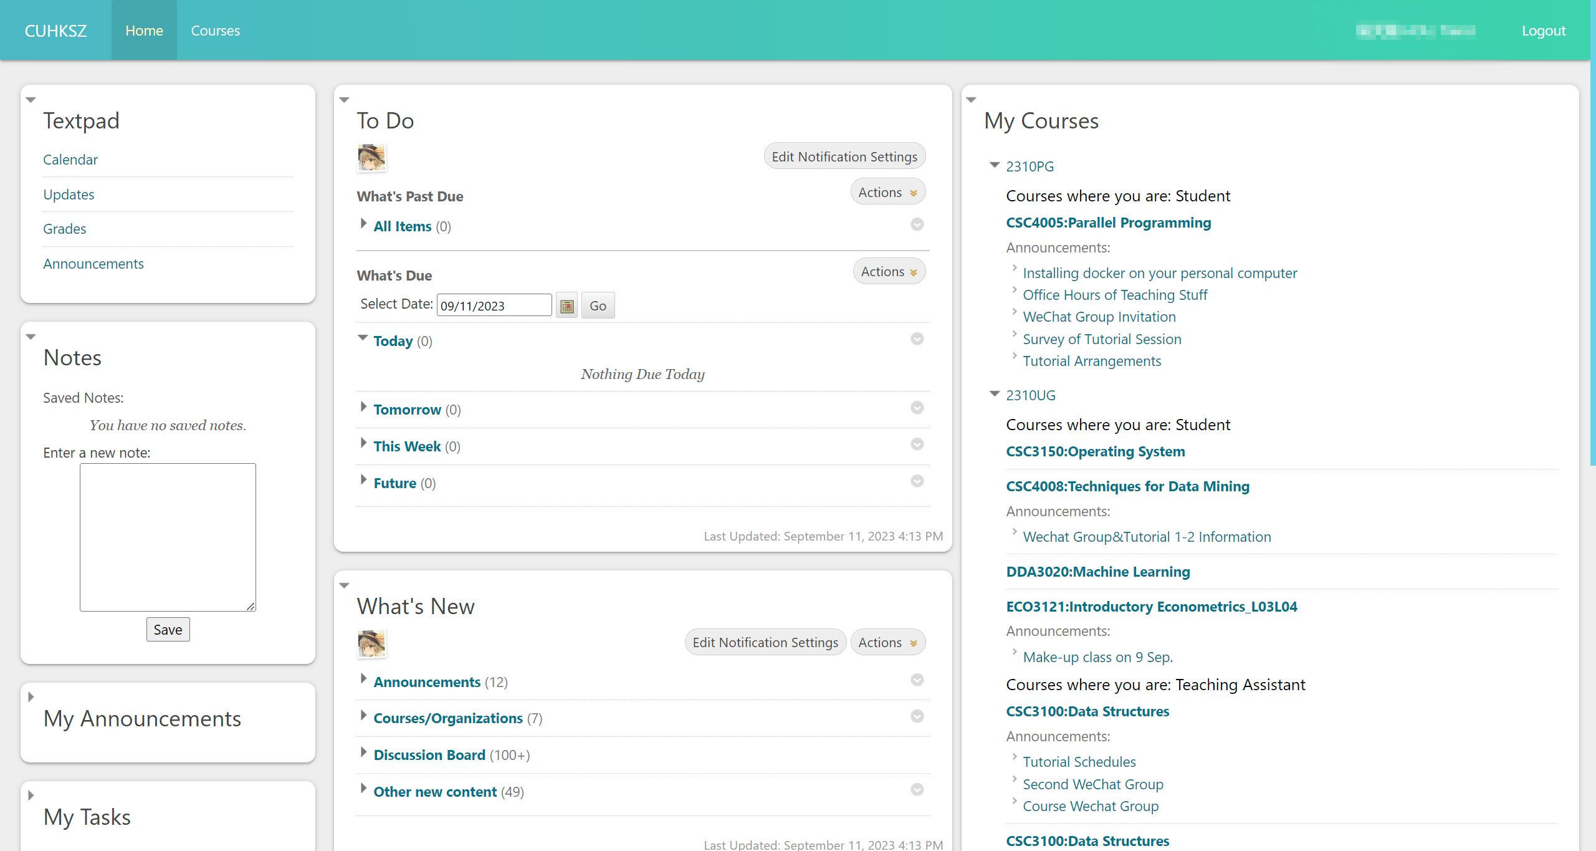This screenshot has height=851, width=1596.
Task: Click the Calendar icon in Textpad
Action: (70, 160)
